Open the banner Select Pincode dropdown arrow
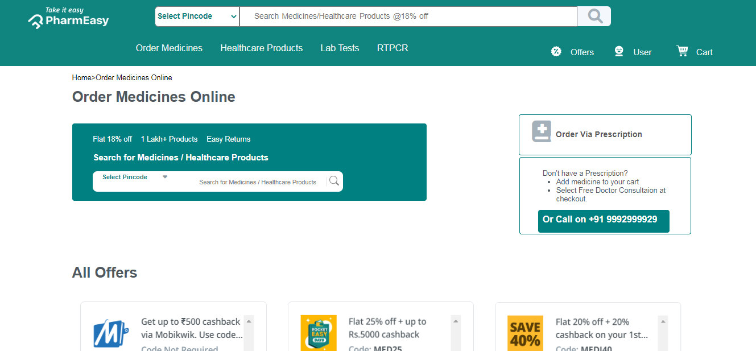The width and height of the screenshot is (756, 351). [165, 177]
